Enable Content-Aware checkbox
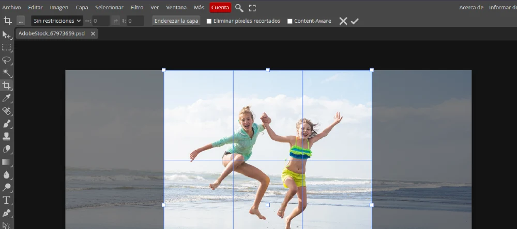Viewport: 517px width, 229px height. pyautogui.click(x=290, y=21)
